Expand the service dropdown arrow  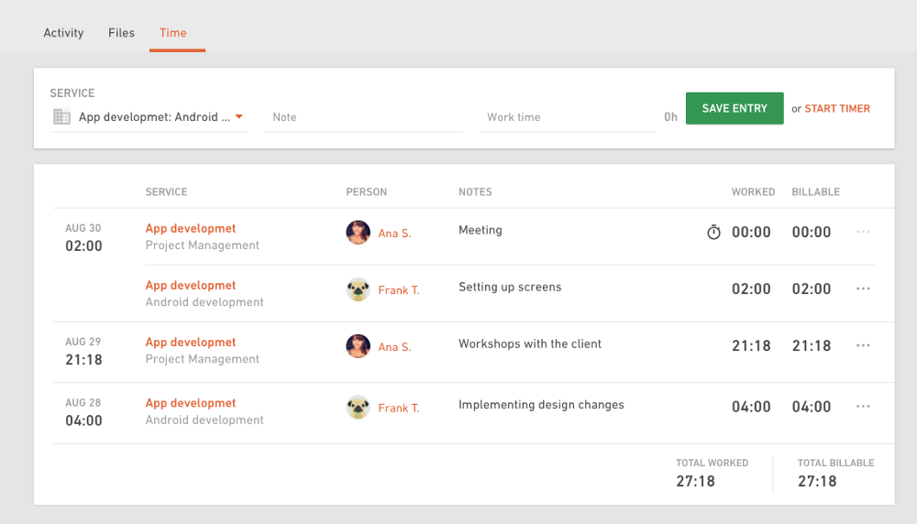pos(238,117)
